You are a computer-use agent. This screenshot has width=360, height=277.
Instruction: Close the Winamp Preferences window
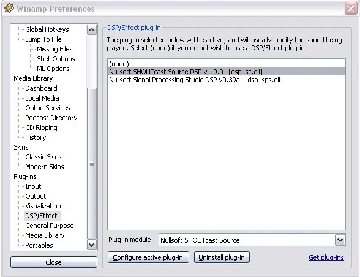351,9
